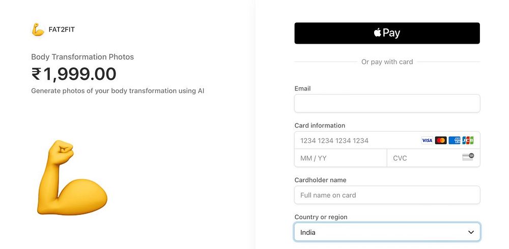Image resolution: width=509 pixels, height=249 pixels.
Task: Click the American Express card icon
Action: tap(455, 140)
